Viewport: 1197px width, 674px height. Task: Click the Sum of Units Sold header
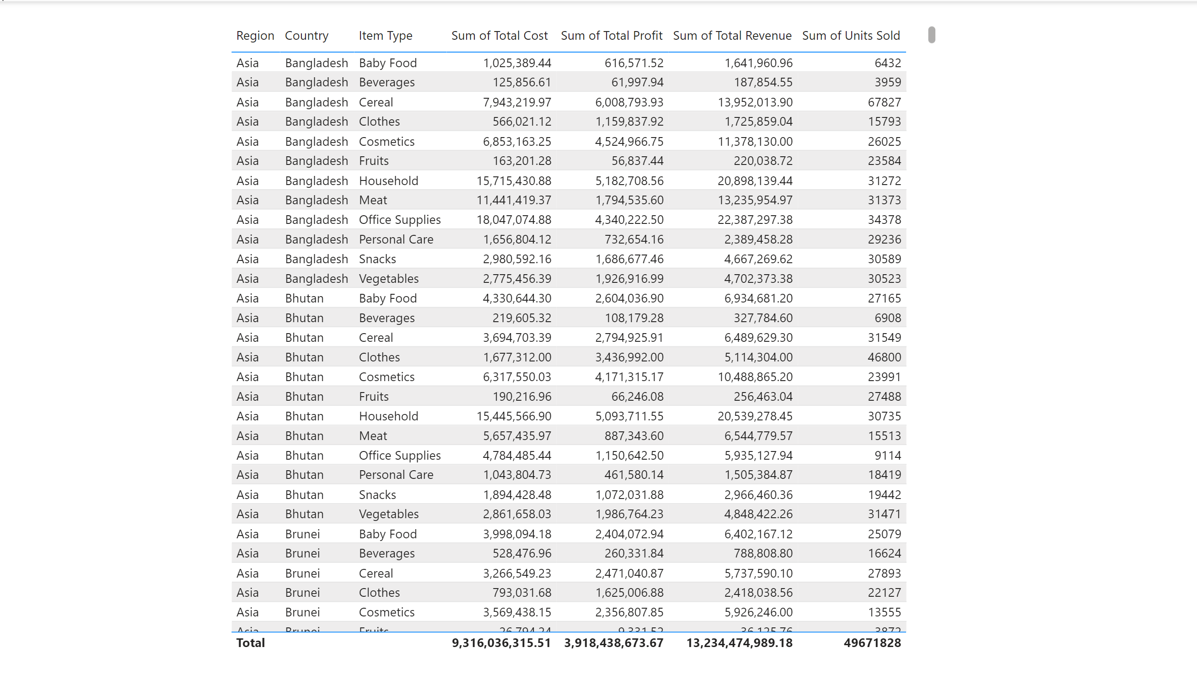click(x=851, y=36)
